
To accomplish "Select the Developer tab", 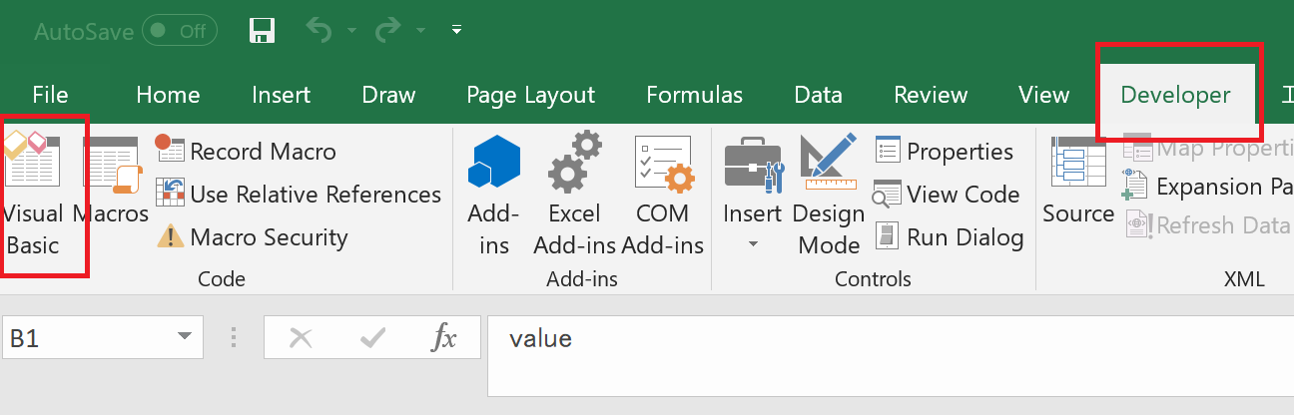I will [x=1175, y=95].
